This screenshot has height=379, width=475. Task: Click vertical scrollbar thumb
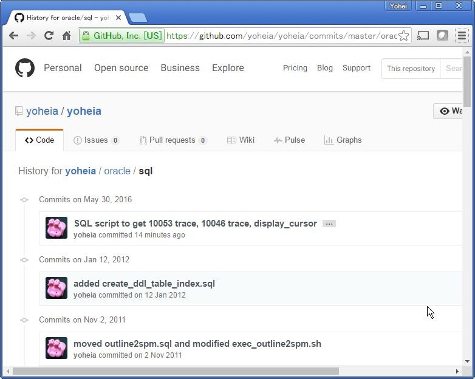click(467, 82)
